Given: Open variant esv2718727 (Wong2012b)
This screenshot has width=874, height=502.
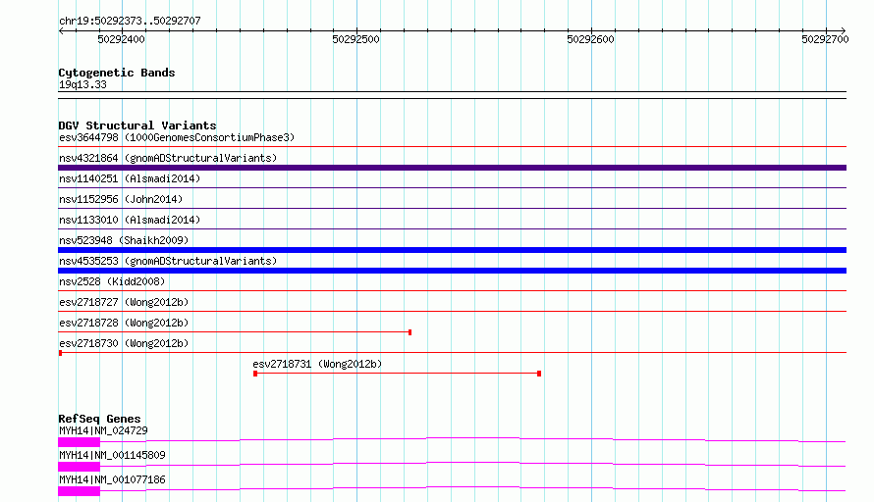Looking at the screenshot, I should 124,302.
